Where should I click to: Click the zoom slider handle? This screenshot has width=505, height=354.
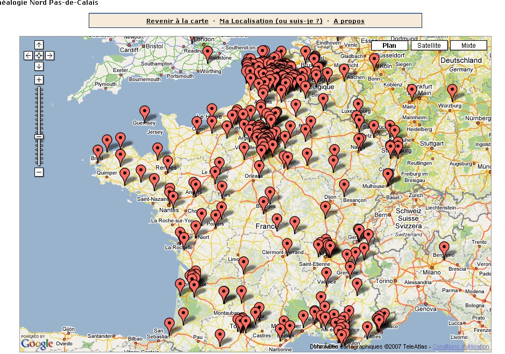(39, 137)
